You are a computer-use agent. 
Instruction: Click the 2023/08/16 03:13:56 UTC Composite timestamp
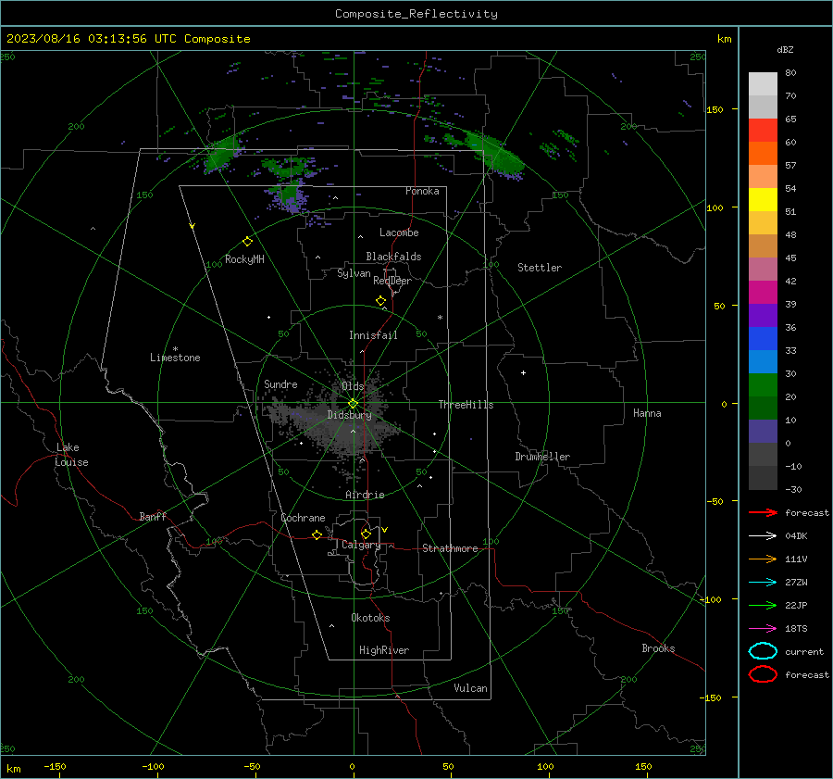click(x=128, y=39)
